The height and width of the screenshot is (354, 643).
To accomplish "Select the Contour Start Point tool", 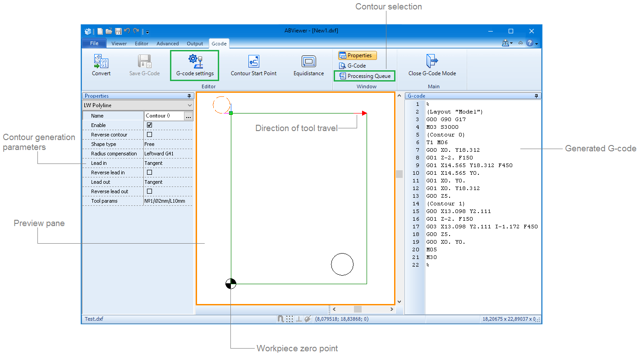I will click(253, 64).
